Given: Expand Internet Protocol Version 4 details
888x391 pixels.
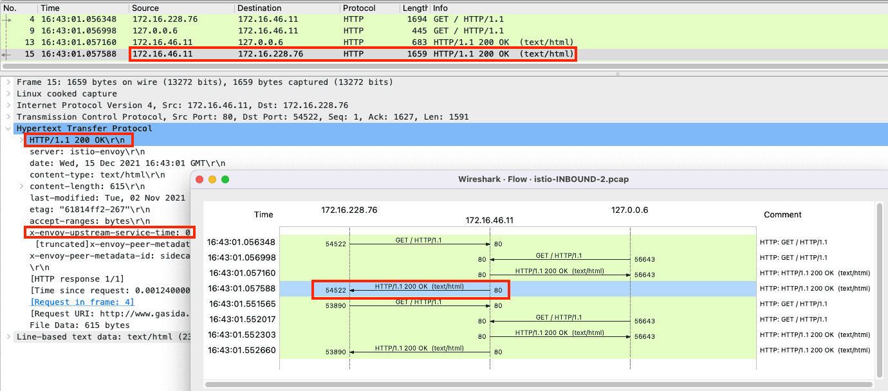Looking at the screenshot, I should pyautogui.click(x=8, y=105).
